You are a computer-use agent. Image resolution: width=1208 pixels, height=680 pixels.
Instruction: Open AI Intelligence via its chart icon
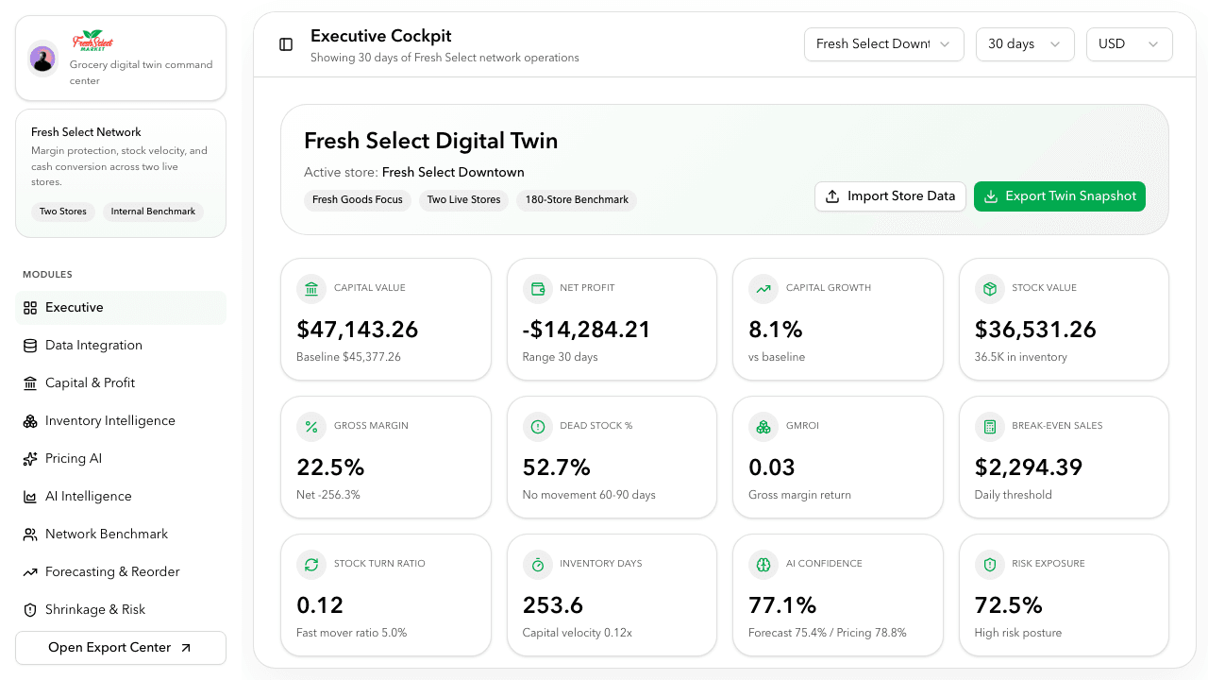[x=29, y=496]
